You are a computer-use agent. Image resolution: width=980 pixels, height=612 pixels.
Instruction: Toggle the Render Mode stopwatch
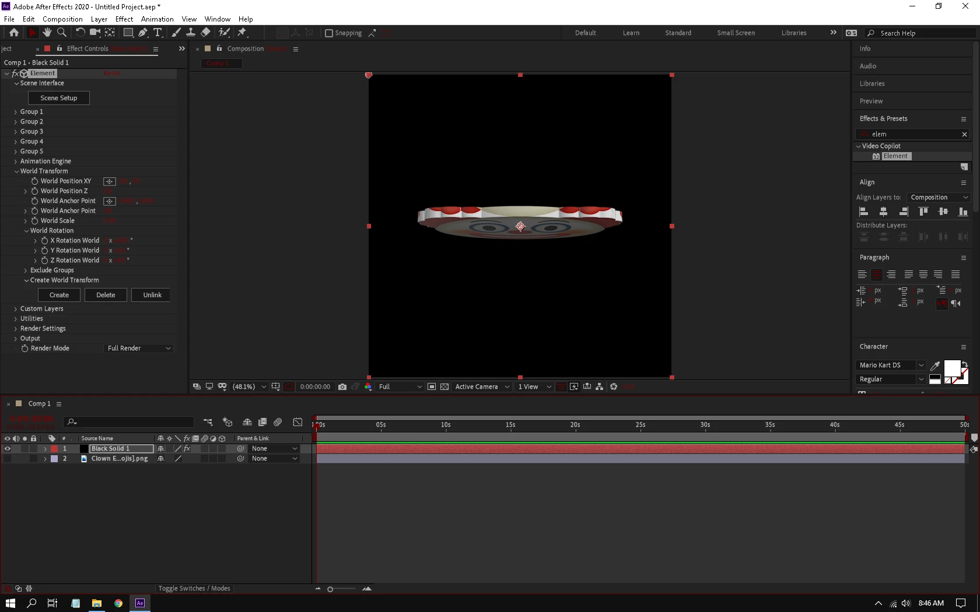(x=25, y=349)
